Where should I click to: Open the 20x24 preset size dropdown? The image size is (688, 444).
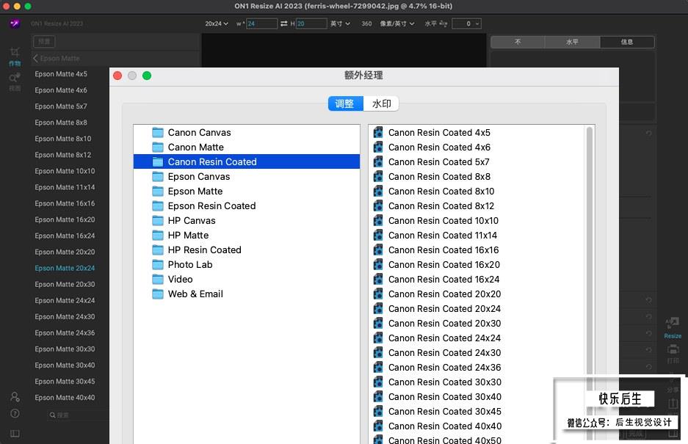tap(217, 23)
